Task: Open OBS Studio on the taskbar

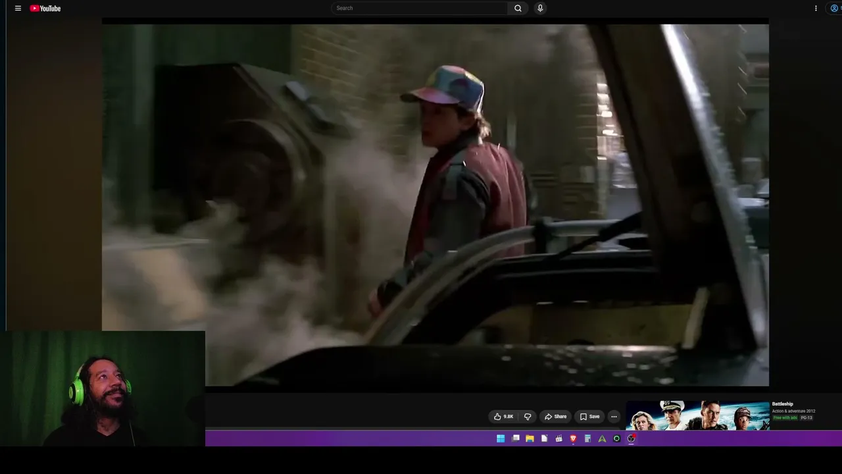Action: [631, 438]
